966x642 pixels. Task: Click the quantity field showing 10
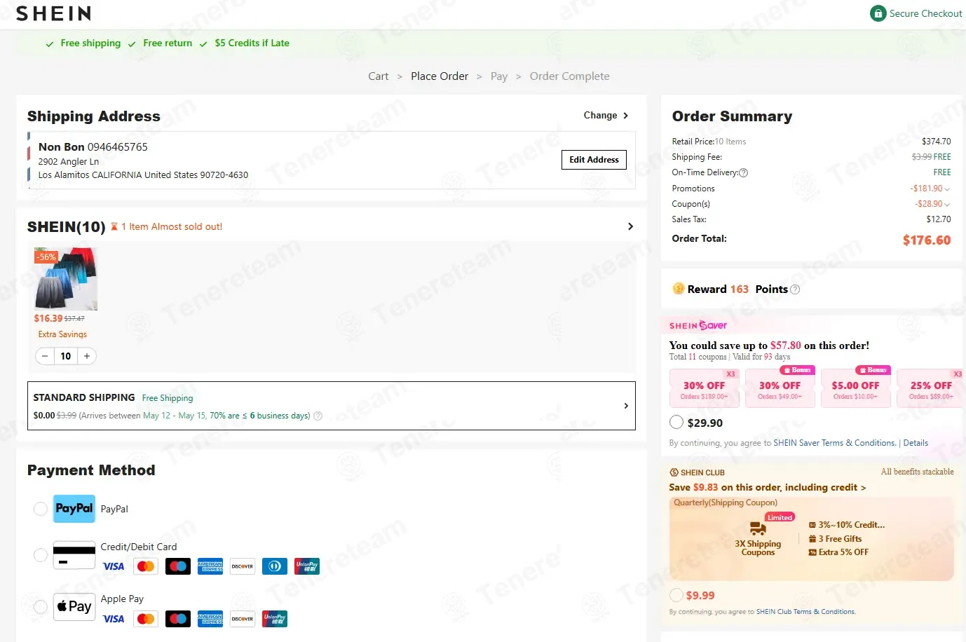[x=66, y=356]
